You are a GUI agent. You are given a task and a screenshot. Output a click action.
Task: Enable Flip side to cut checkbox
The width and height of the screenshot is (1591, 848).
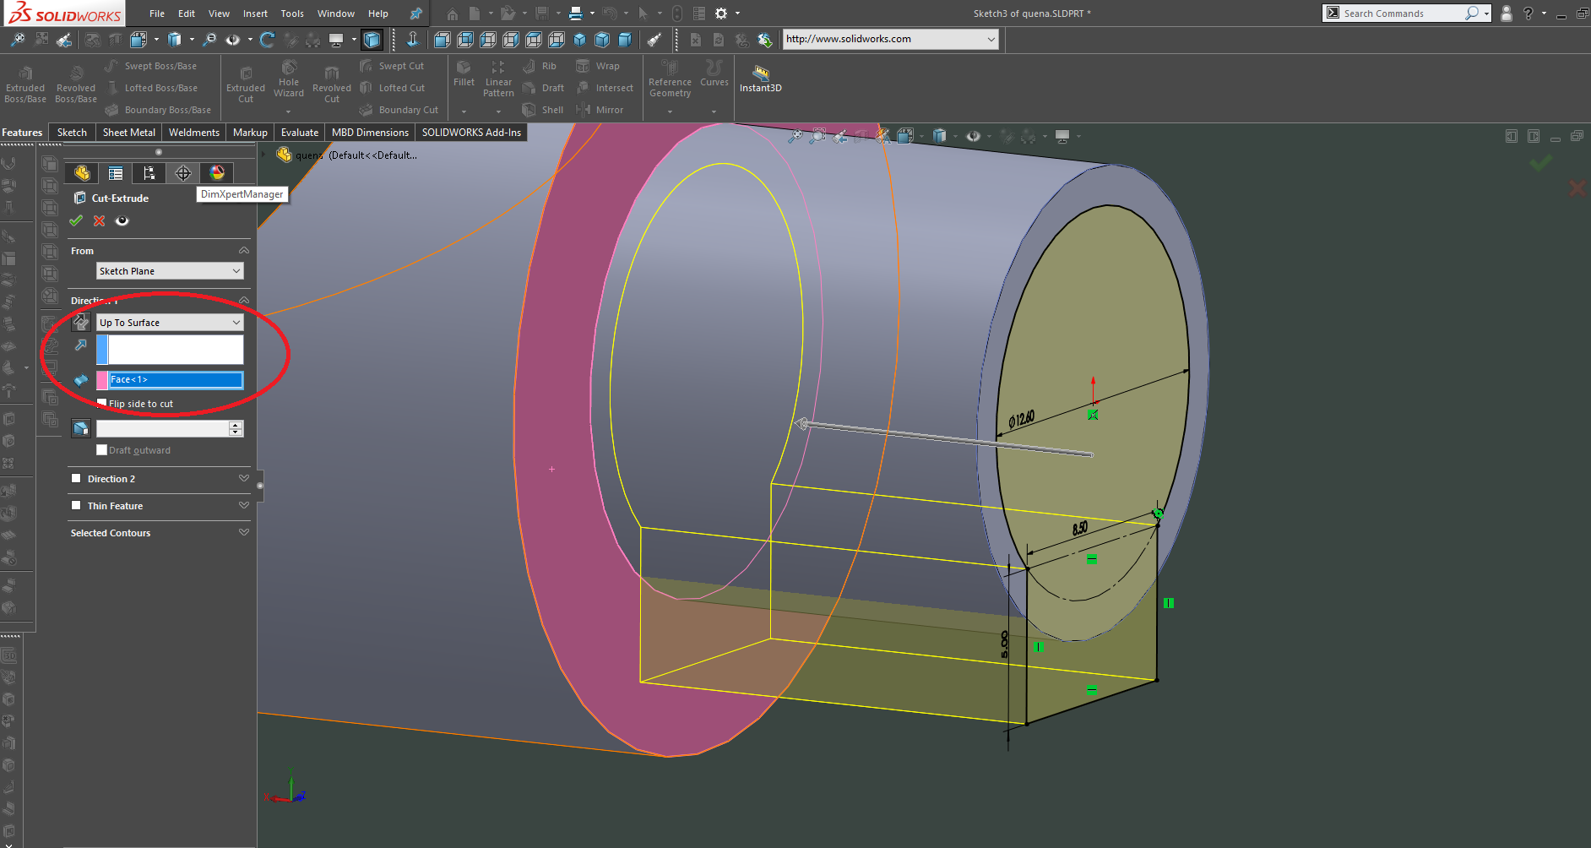point(101,403)
